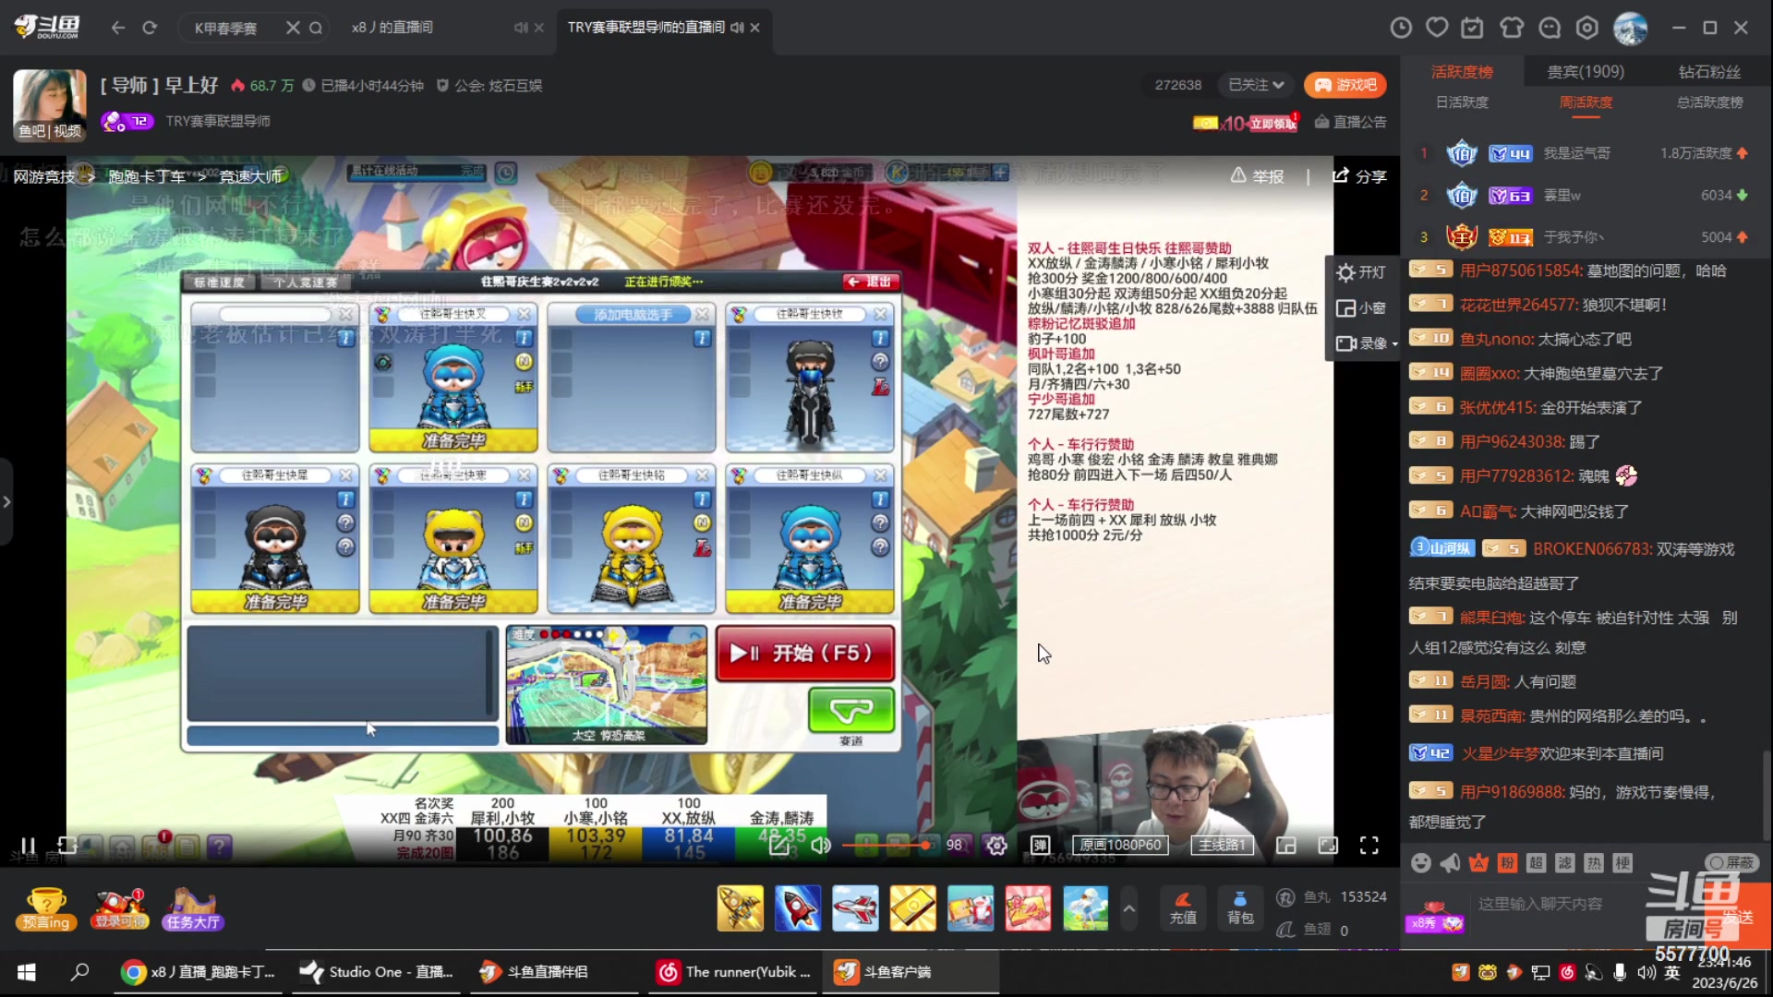Enter fullscreen mode in the player
The width and height of the screenshot is (1773, 997).
pos(1369,846)
